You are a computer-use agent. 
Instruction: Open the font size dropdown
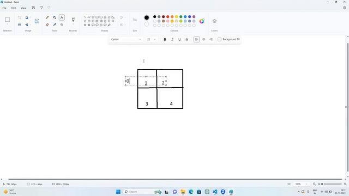coord(151,39)
